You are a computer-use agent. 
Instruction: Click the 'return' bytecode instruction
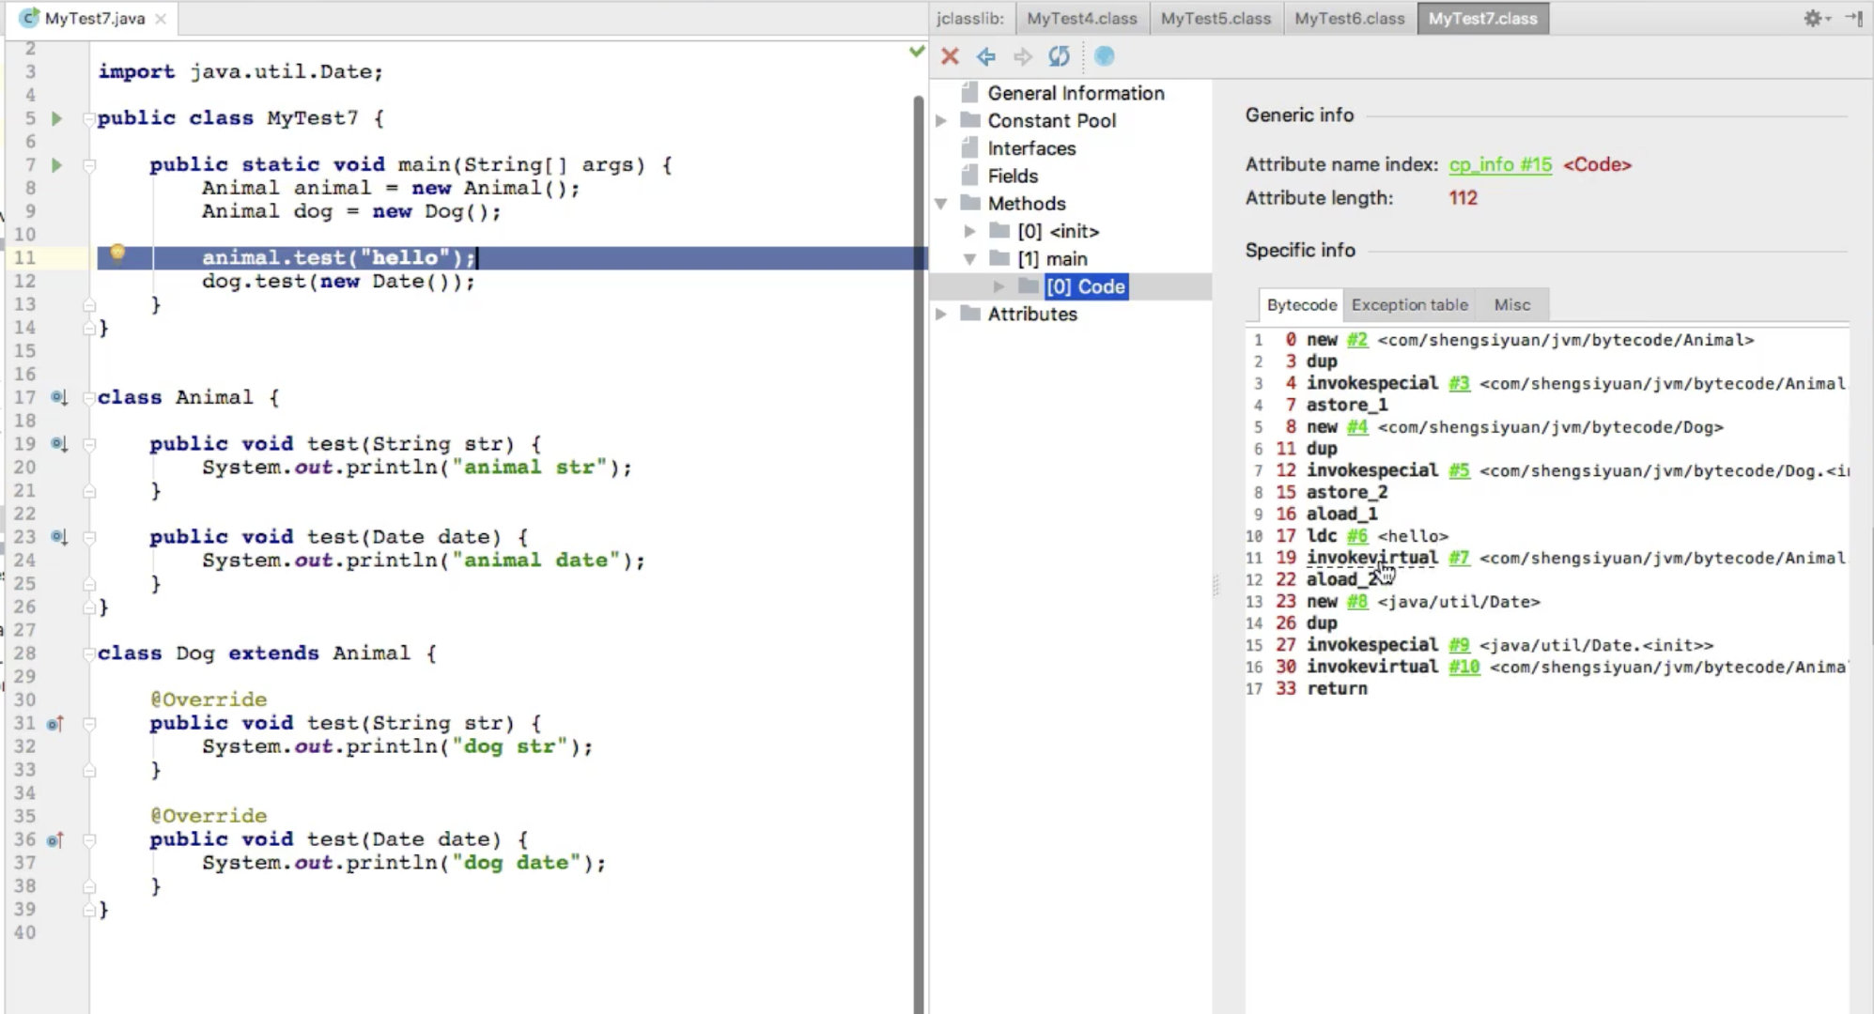click(1337, 689)
